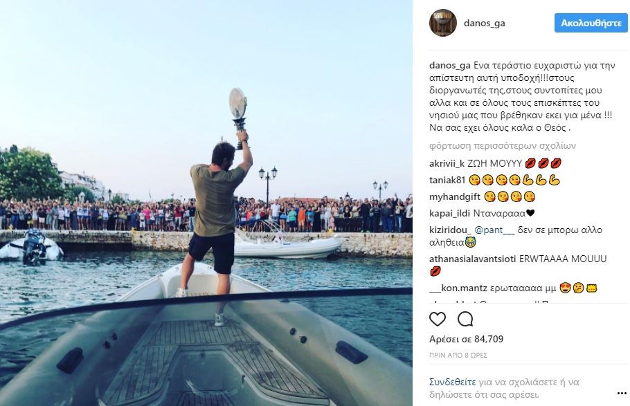The width and height of the screenshot is (630, 406).
Task: View kiziridou_ commenter profile
Action: coord(451,230)
